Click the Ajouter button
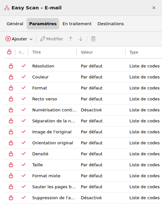 pyautogui.click(x=16, y=39)
